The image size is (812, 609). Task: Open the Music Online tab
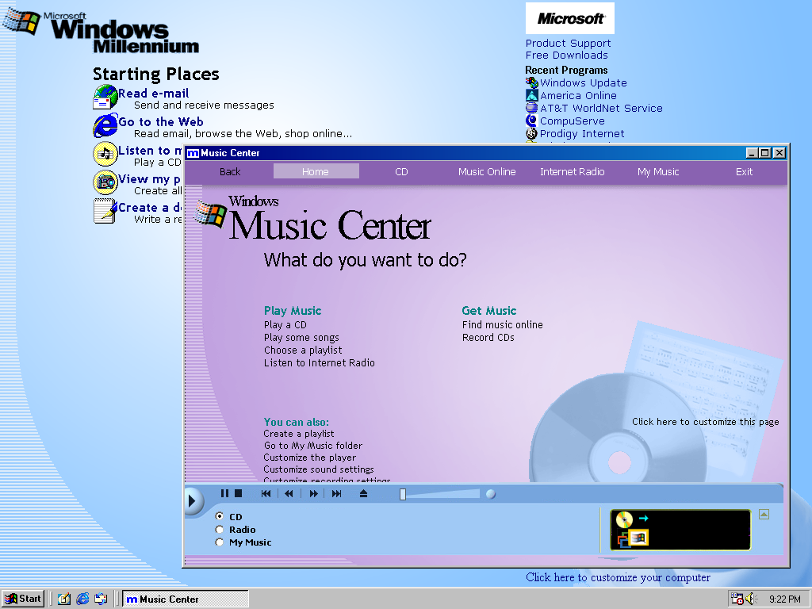487,172
